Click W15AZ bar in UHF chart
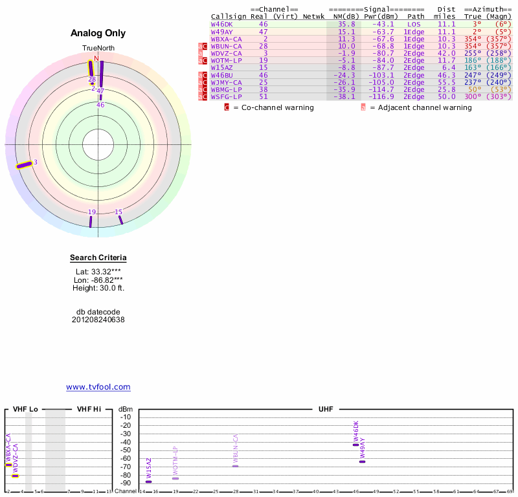518x497 pixels. point(149,482)
